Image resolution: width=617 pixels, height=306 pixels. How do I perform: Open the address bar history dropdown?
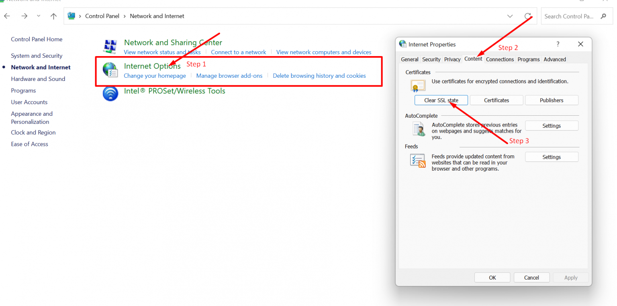[x=510, y=16]
